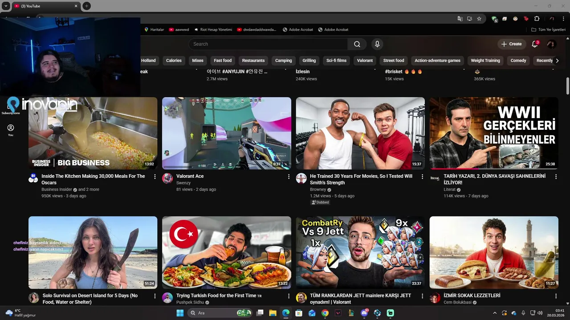Activate voice search microphone
The image size is (570, 320).
pyautogui.click(x=377, y=44)
